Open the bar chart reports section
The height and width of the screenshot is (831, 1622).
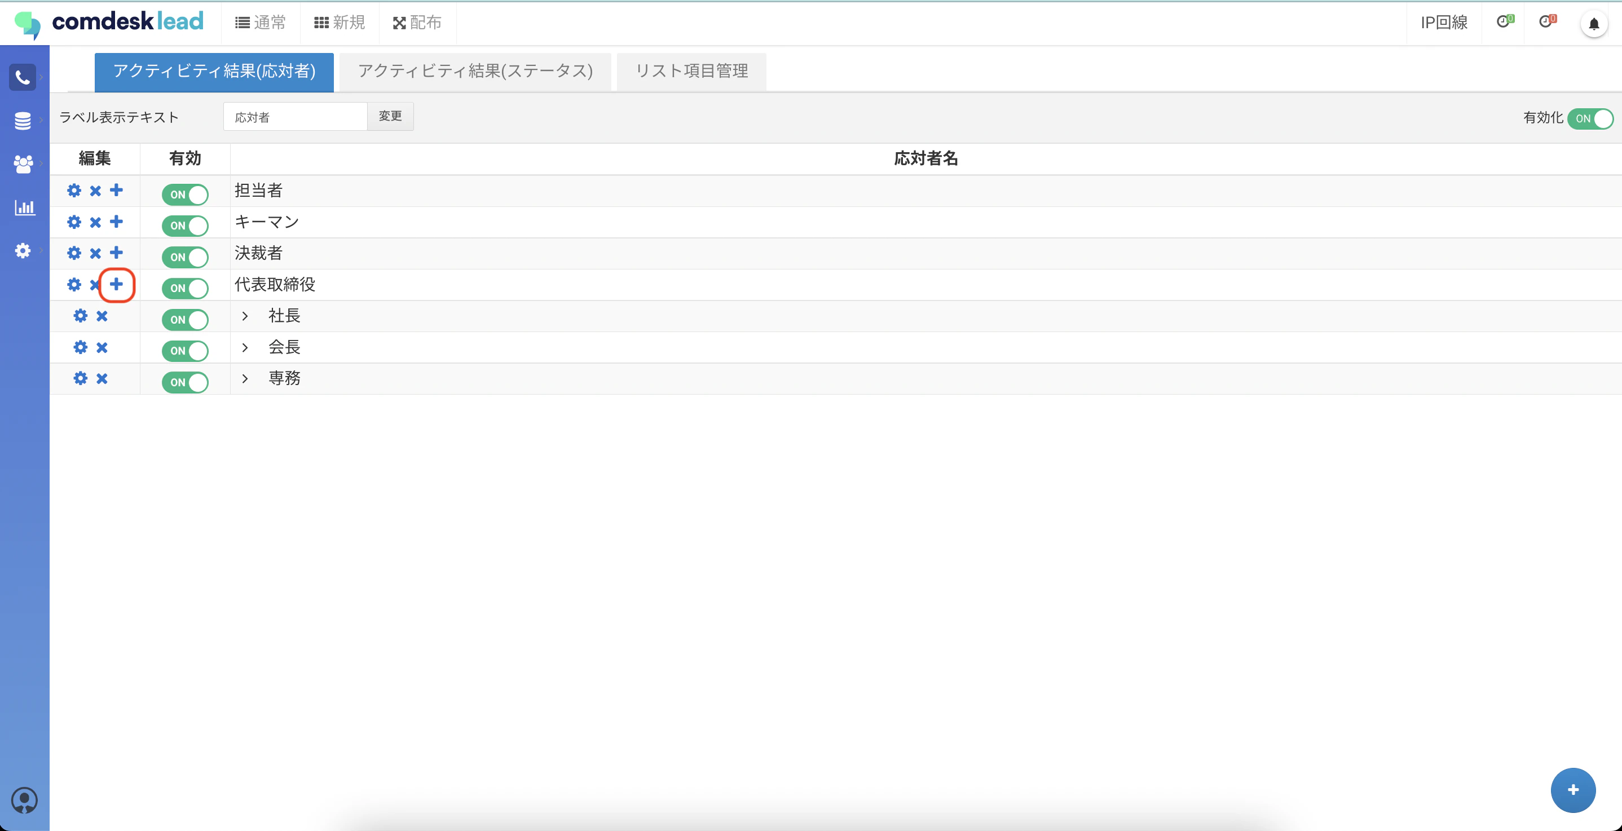(25, 207)
